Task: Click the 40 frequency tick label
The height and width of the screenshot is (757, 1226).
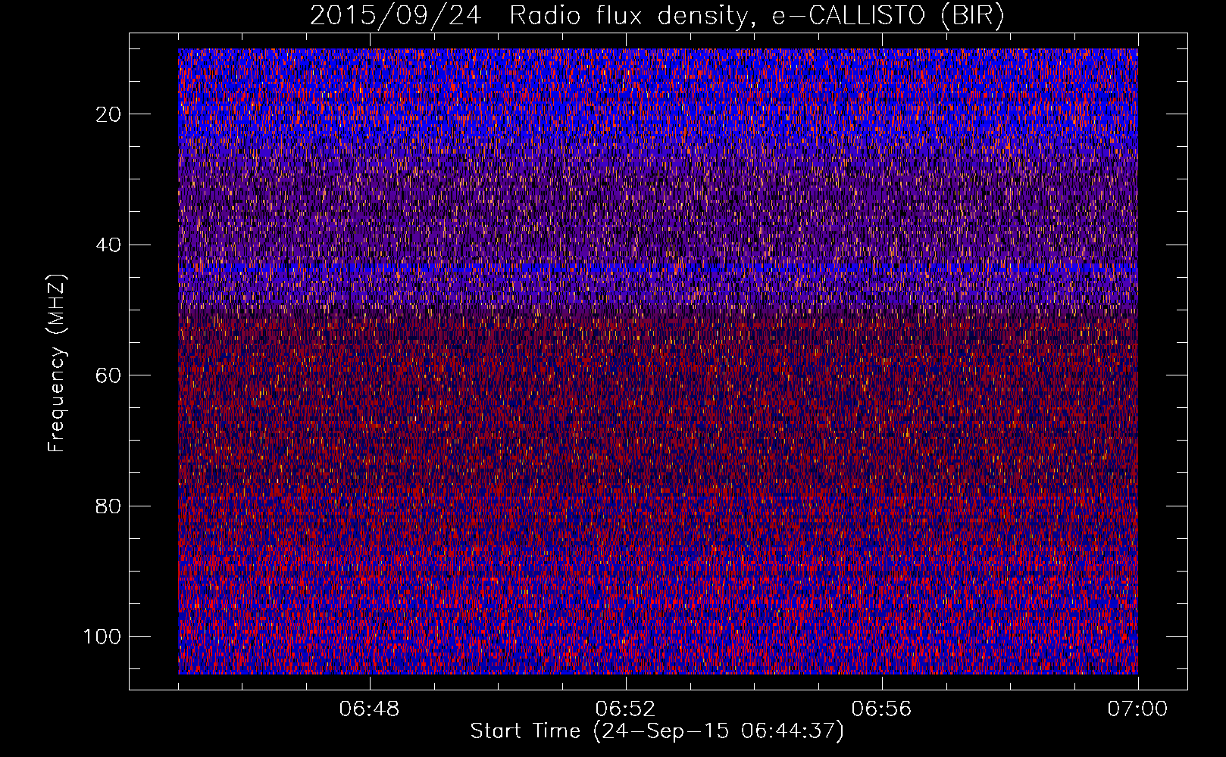Action: (109, 245)
